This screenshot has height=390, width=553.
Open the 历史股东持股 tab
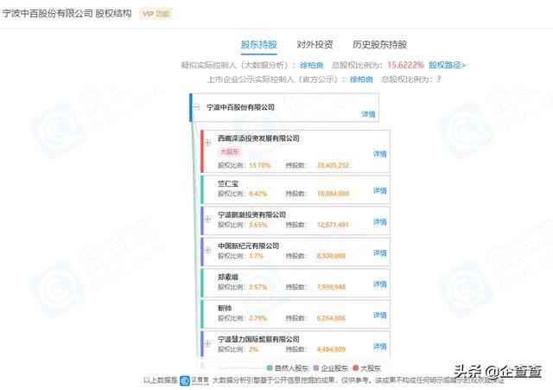click(x=379, y=44)
